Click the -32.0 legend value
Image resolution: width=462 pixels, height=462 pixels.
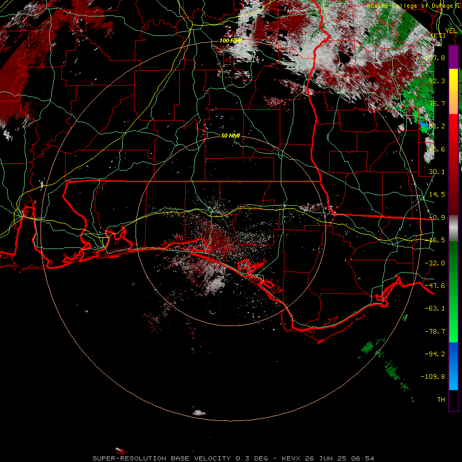point(435,263)
